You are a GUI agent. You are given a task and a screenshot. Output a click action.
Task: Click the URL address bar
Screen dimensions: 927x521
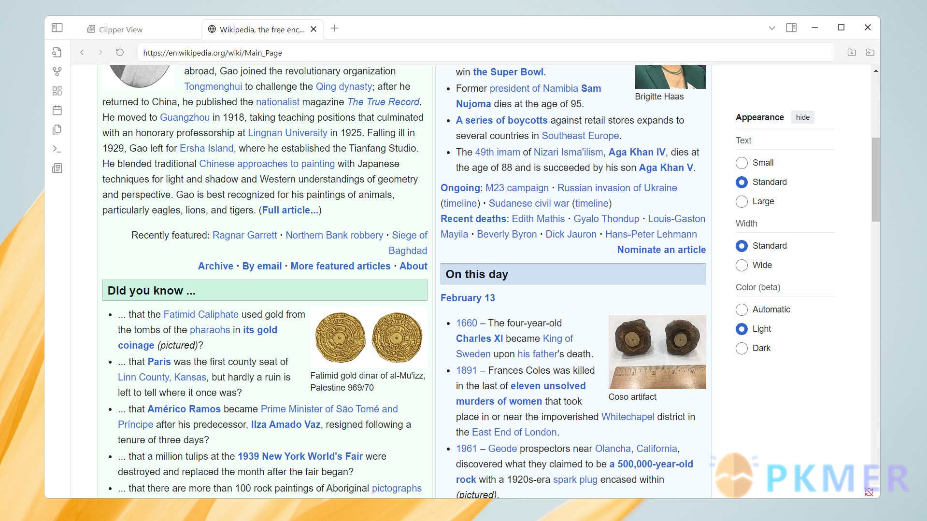click(x=485, y=53)
